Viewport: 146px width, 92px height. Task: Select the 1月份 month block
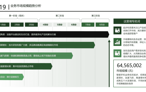5,25
